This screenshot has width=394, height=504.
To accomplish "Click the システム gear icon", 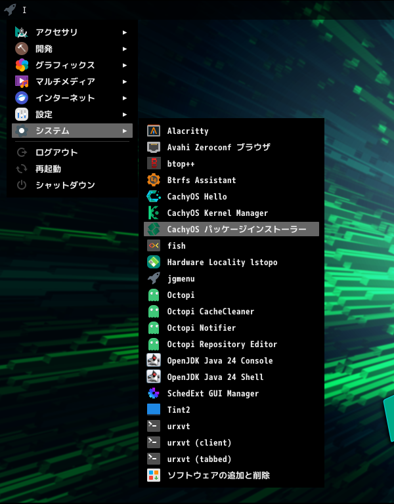I will pyautogui.click(x=22, y=131).
